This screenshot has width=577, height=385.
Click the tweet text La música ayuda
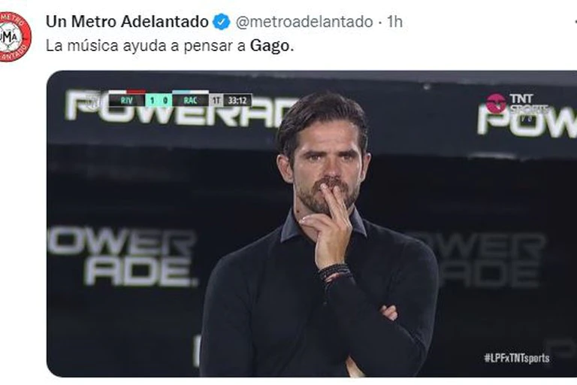click(113, 46)
